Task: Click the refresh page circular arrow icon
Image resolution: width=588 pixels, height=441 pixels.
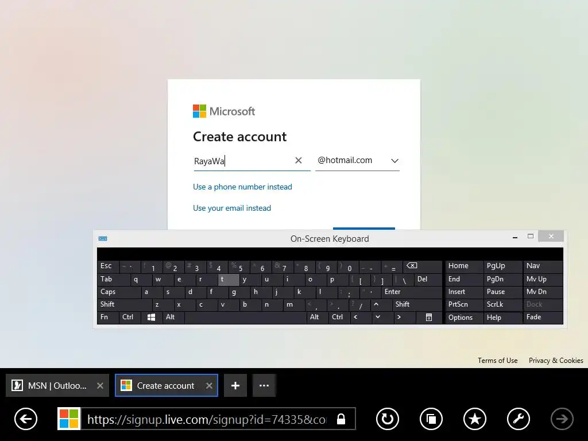Action: [388, 419]
